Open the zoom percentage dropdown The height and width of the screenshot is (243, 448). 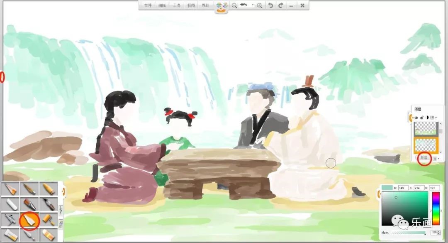tap(253, 5)
